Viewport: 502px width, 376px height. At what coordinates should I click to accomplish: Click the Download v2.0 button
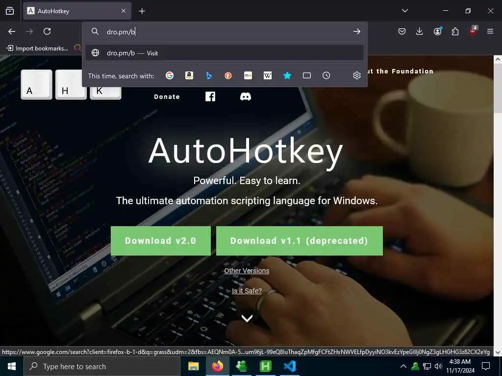161,241
